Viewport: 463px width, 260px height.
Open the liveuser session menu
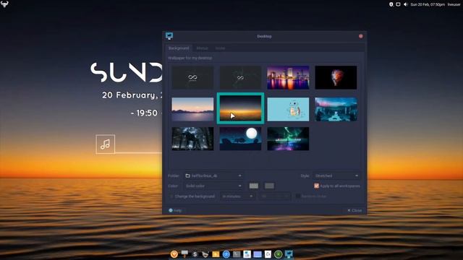[454, 4]
